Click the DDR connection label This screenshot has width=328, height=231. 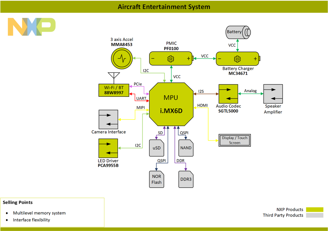181,160
